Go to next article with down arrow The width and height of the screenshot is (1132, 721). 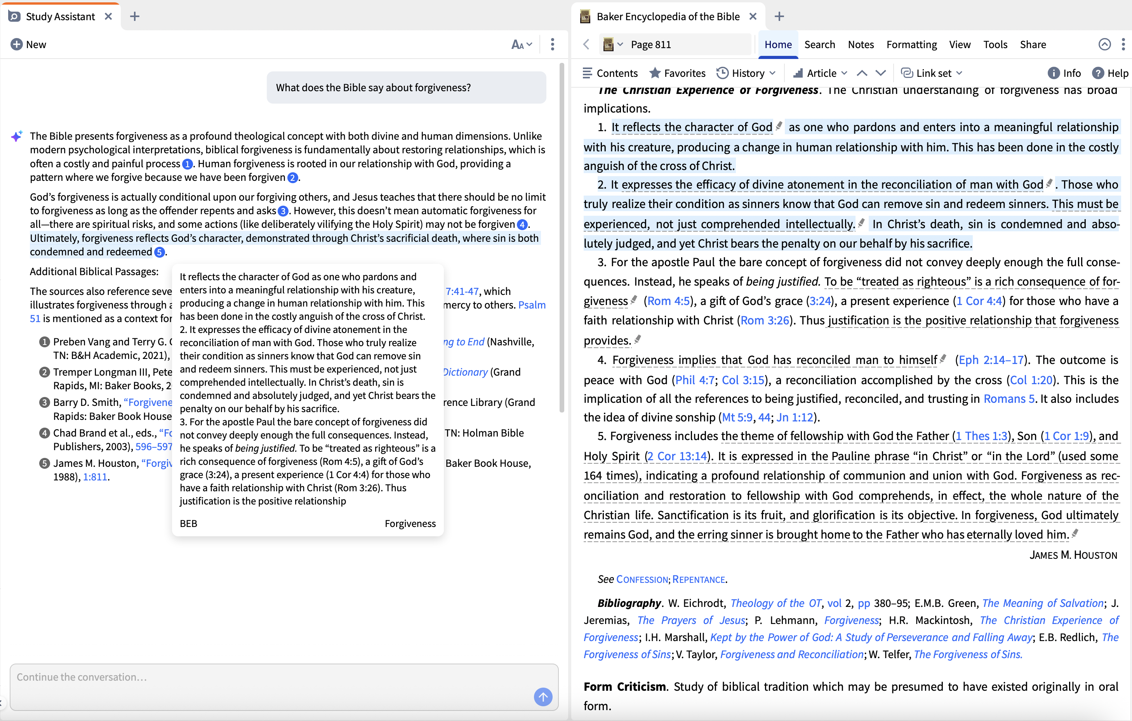(x=880, y=73)
